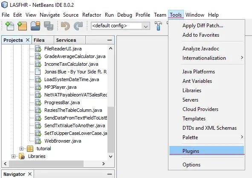The image size is (252, 178).
Task: Switch to the Services tab
Action: coord(70,40)
